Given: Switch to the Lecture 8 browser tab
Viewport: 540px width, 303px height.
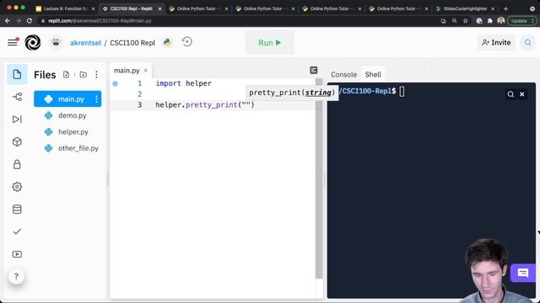Looking at the screenshot, I should [65, 8].
